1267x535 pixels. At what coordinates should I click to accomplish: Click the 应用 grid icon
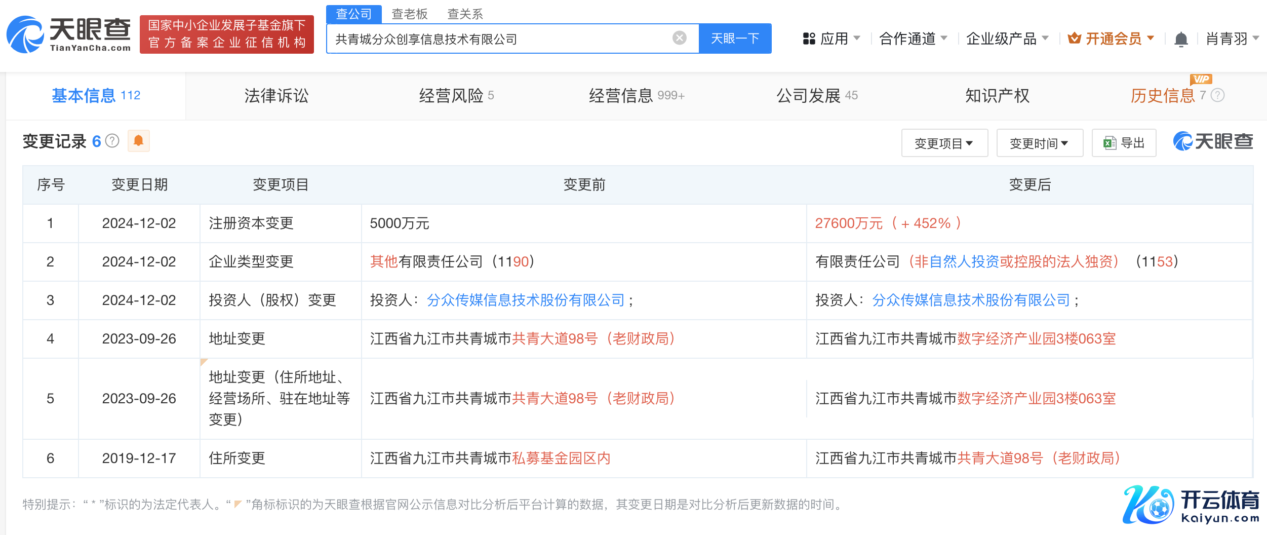tap(809, 39)
